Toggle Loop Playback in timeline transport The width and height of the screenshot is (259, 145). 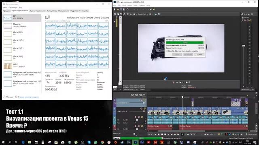click(152, 134)
